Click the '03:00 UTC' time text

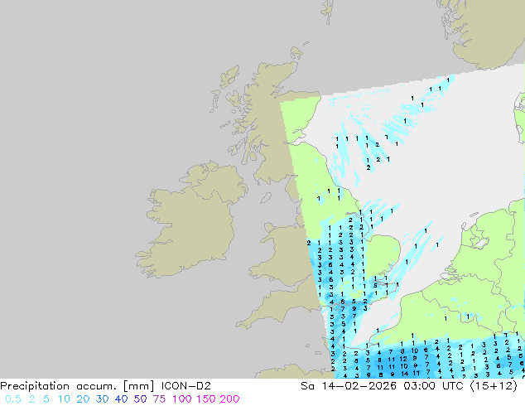[434, 386]
